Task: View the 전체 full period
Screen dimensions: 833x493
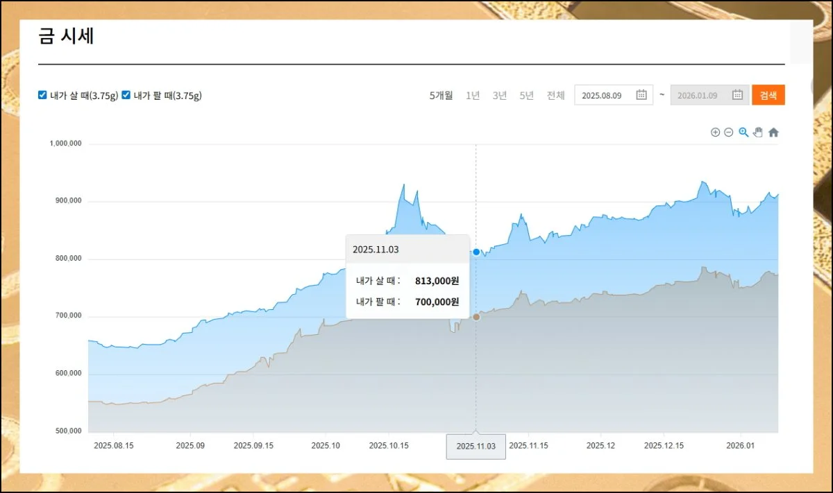Action: 556,96
